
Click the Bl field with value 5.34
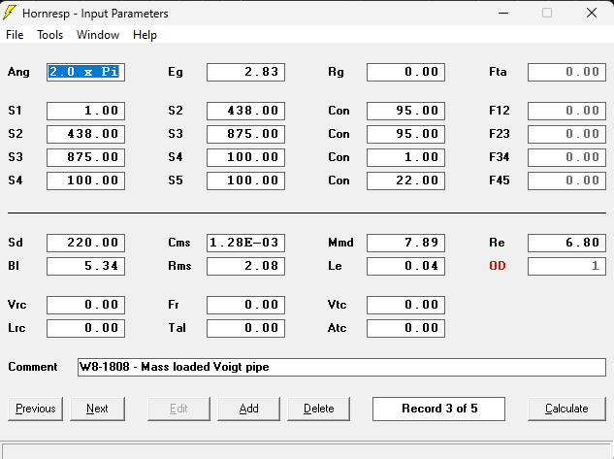click(x=85, y=266)
